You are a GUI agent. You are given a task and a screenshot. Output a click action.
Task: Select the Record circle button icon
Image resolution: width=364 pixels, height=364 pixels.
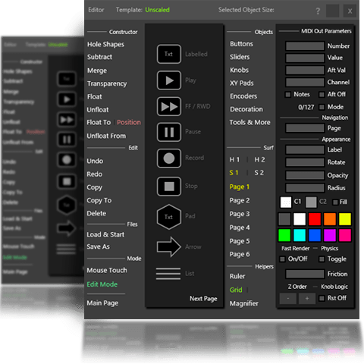(x=169, y=158)
